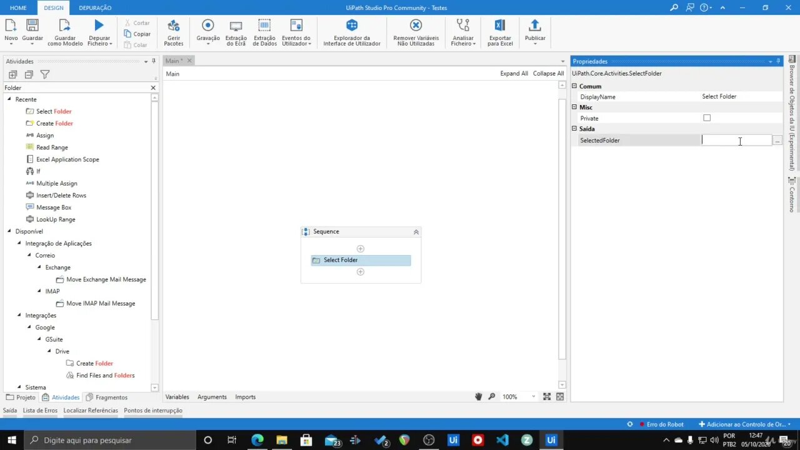Click search icon in title bar
The image size is (800, 450).
point(674,7)
